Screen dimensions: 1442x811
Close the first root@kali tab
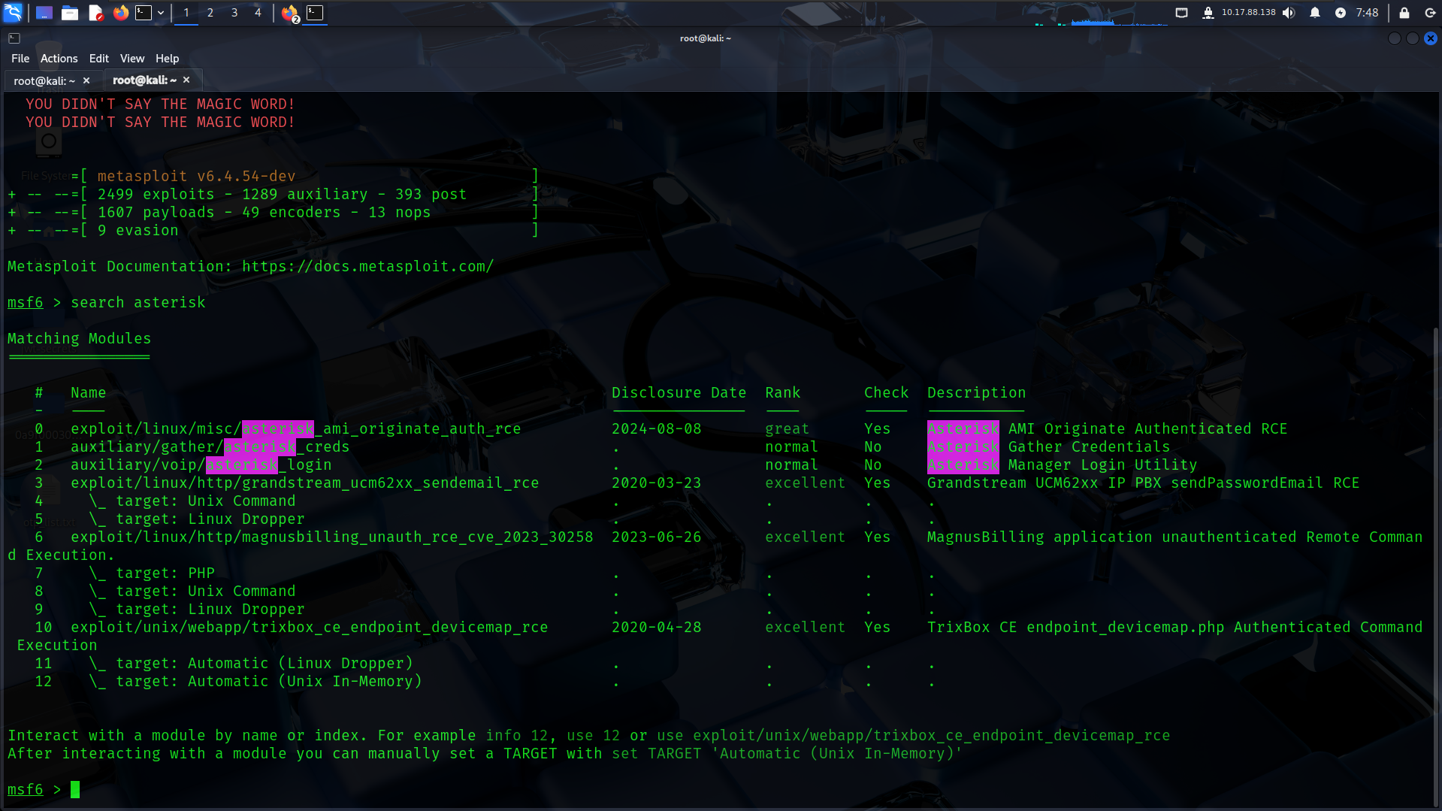pos(86,80)
